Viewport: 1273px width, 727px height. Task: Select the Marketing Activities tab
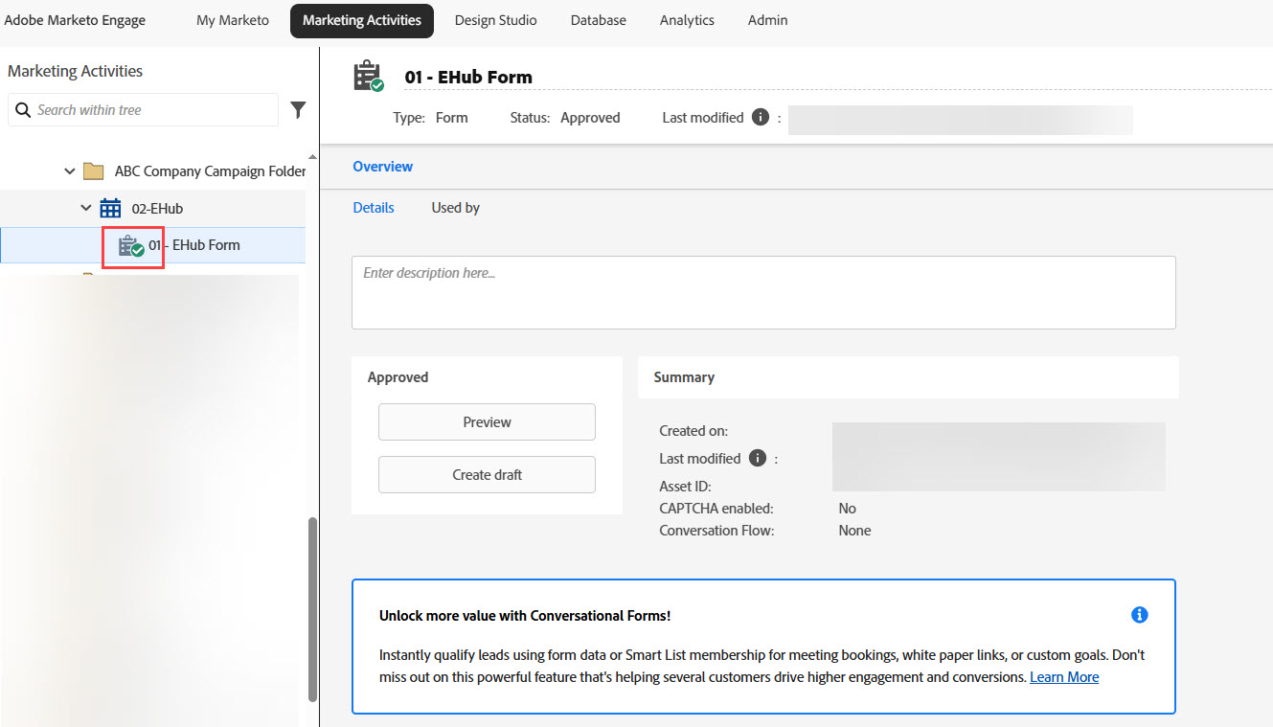[362, 20]
